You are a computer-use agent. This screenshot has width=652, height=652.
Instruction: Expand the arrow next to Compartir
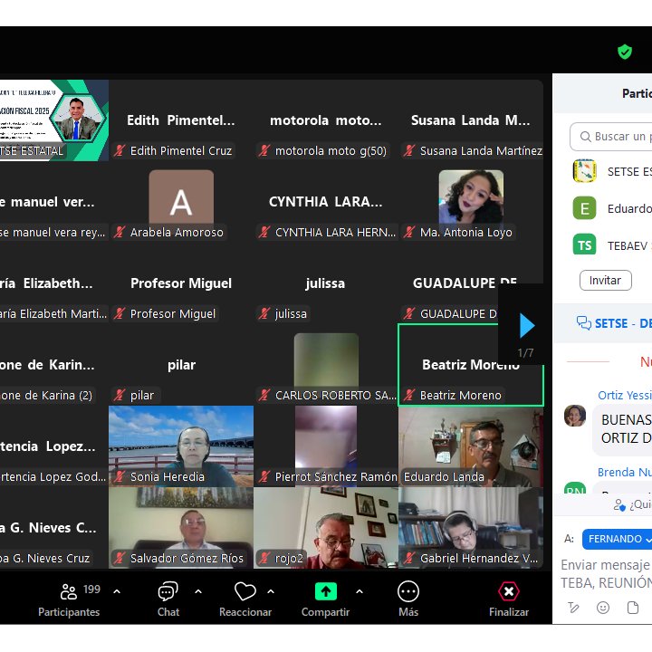pos(360,591)
